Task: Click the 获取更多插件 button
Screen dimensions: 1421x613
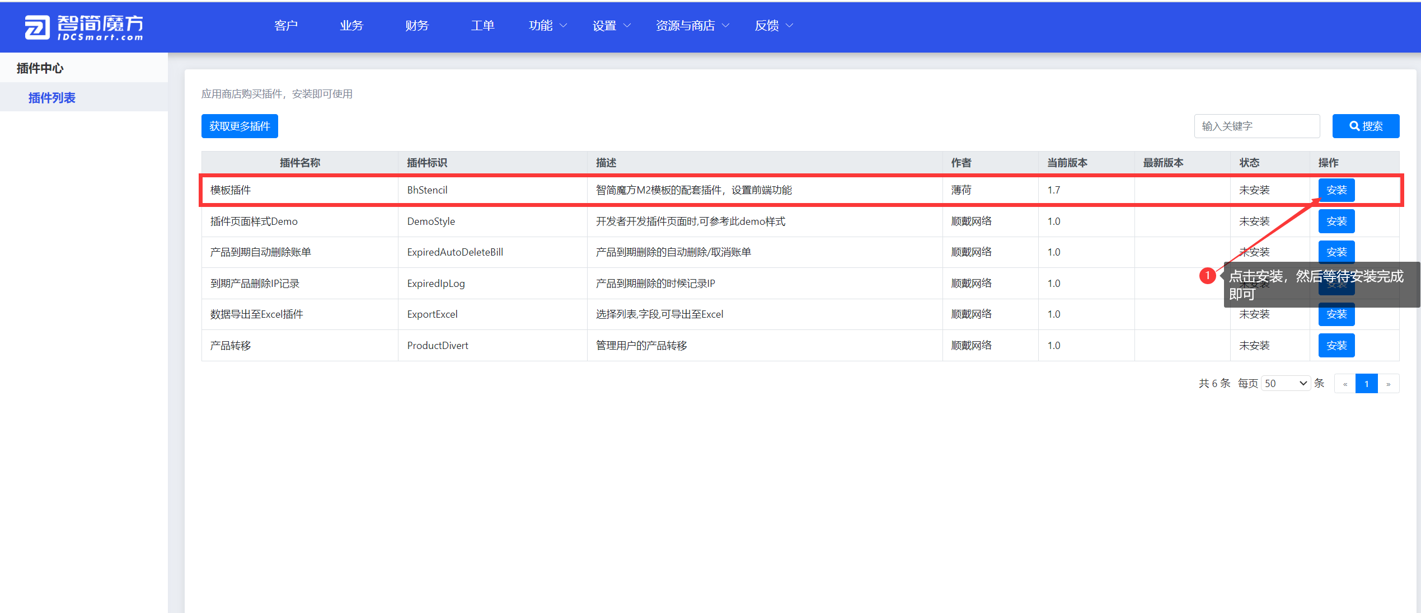Action: [240, 126]
